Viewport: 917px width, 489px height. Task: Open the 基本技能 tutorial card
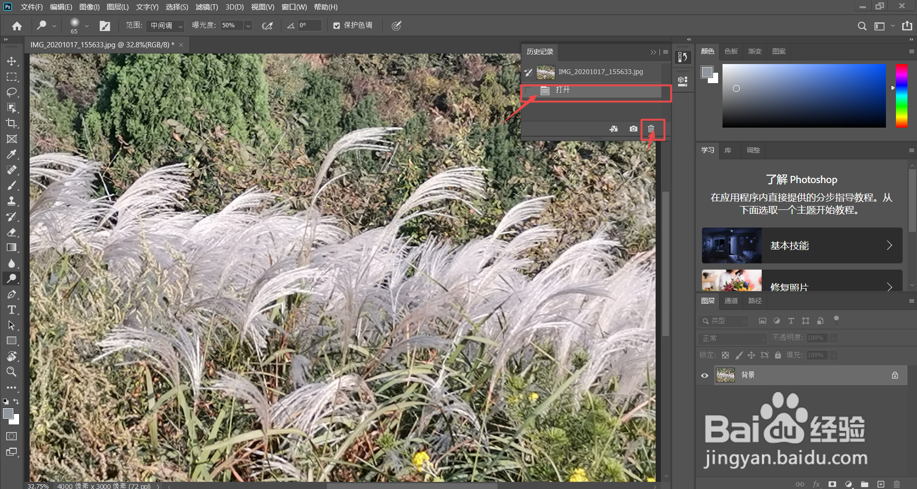(802, 246)
